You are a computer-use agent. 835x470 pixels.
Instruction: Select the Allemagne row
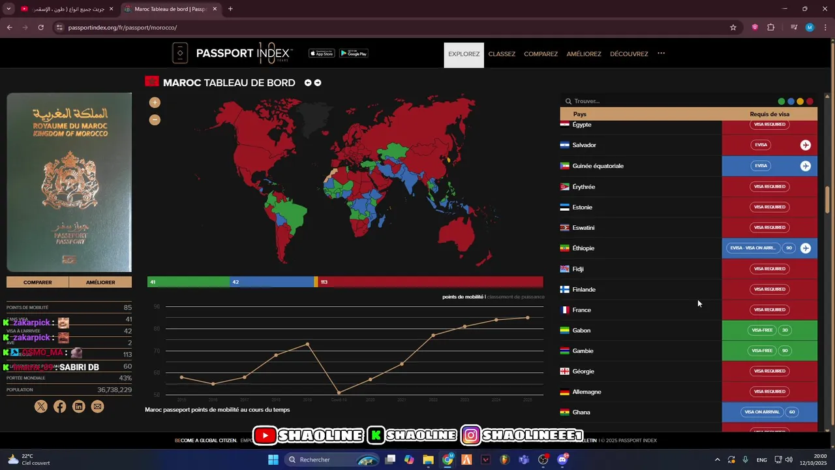point(688,392)
